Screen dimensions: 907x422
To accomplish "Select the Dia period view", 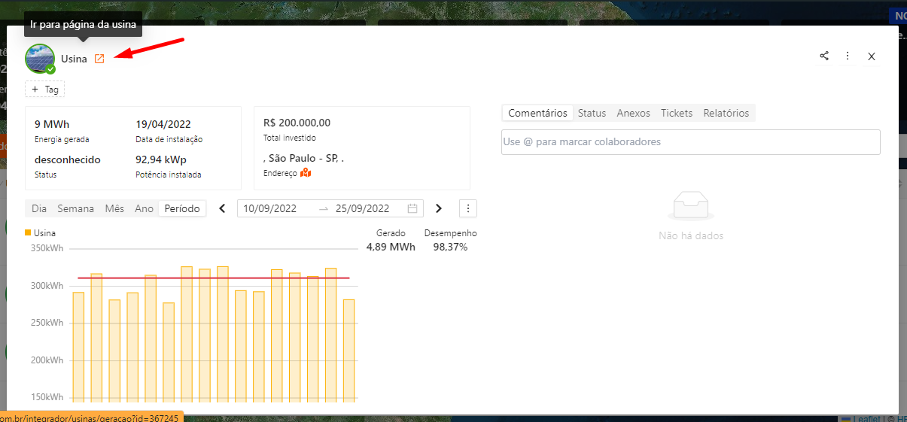I will (x=39, y=208).
